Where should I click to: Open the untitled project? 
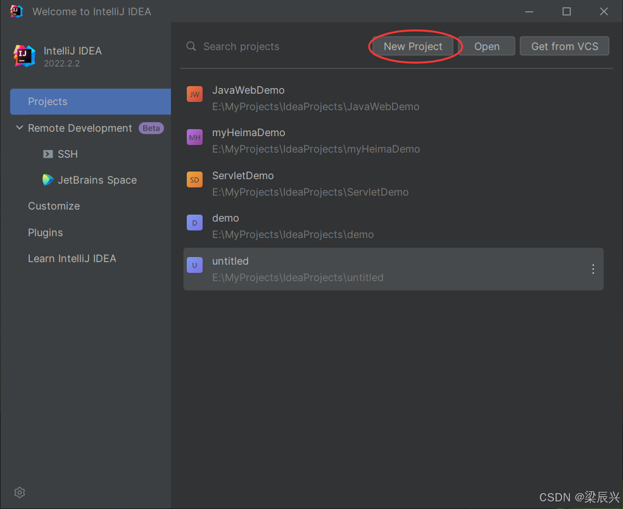tap(393, 269)
